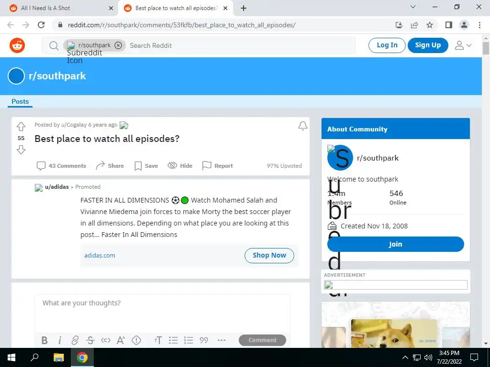Viewport: 490px width, 367px height.
Task: Switch to the Posts tab
Action: (20, 101)
